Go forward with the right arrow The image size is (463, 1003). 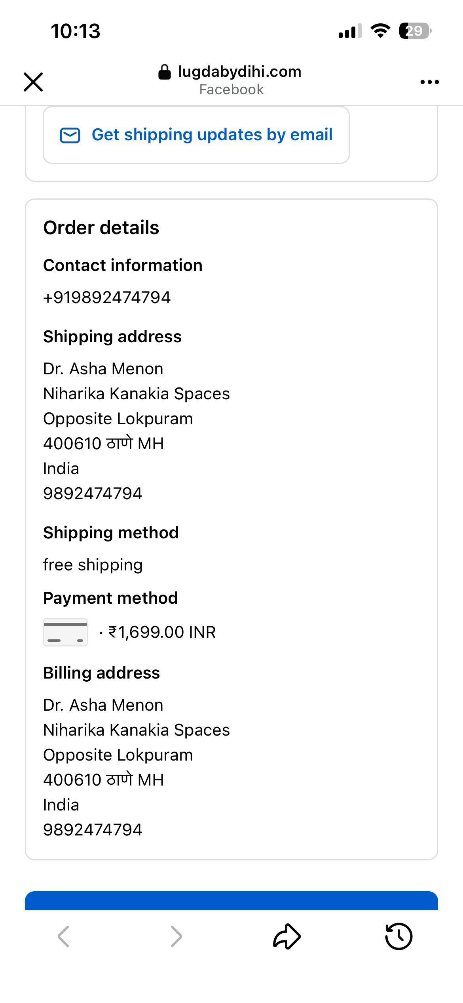tap(176, 936)
